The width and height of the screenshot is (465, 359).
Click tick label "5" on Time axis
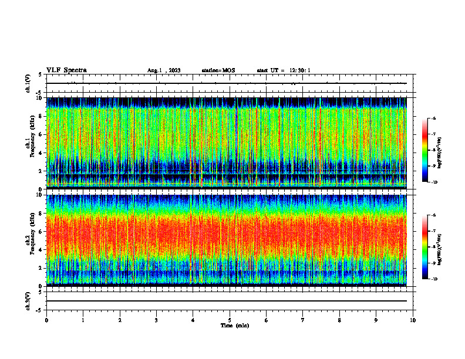pos(230,320)
